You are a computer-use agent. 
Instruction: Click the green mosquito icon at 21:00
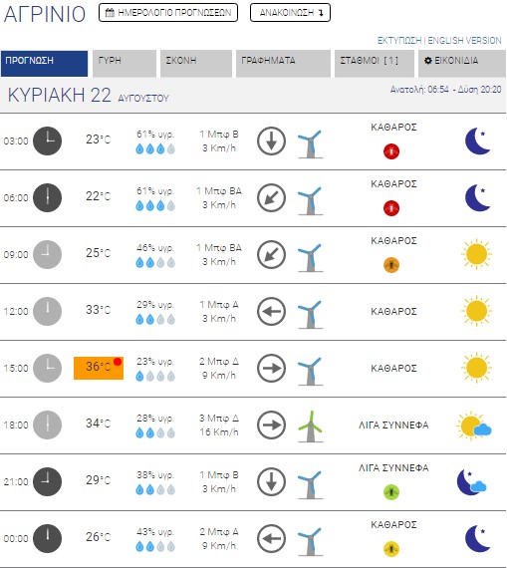(391, 492)
